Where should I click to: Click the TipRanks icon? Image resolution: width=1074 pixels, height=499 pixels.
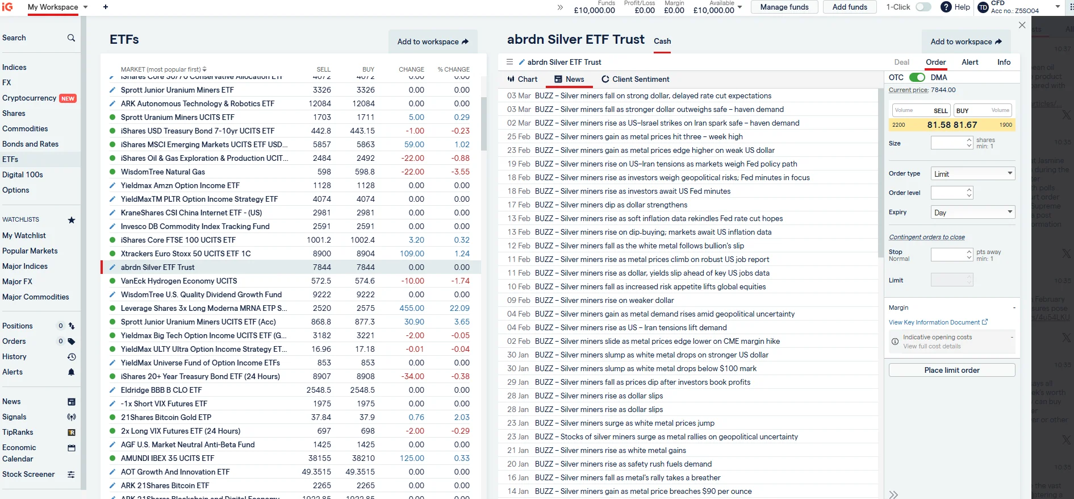click(x=72, y=433)
